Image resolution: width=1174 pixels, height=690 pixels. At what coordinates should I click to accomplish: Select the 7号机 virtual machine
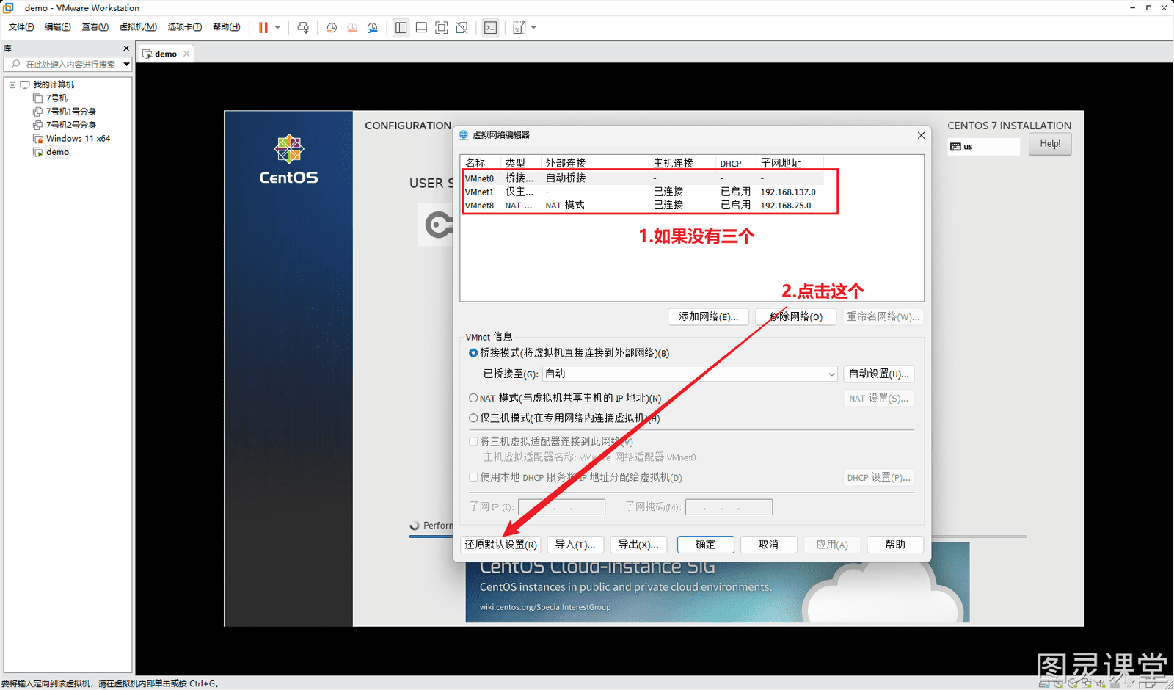(x=56, y=98)
